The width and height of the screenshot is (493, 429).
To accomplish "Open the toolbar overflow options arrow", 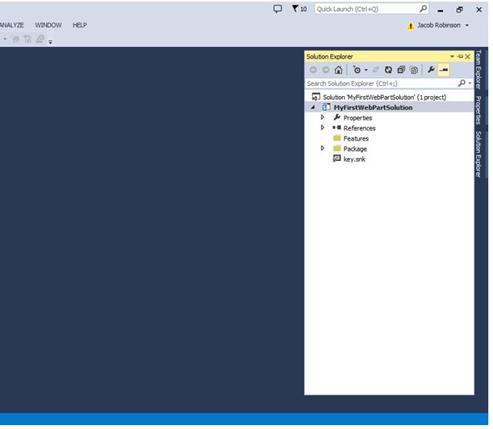I will (x=50, y=41).
